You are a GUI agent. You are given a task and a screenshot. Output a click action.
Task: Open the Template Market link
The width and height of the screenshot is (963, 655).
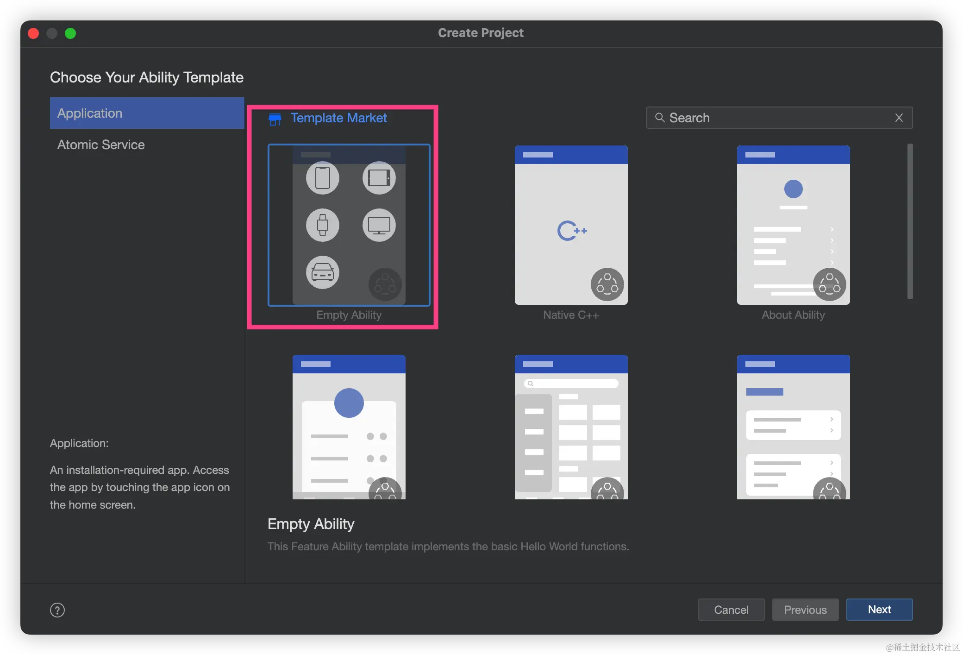click(x=338, y=118)
